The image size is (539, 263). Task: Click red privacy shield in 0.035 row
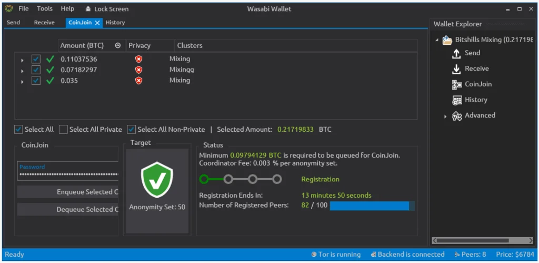point(138,81)
